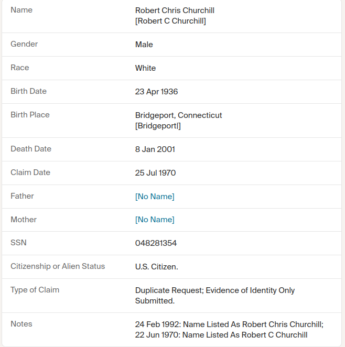Click Bridgeport, Connecticut birth place text
The width and height of the screenshot is (345, 347).
point(178,115)
